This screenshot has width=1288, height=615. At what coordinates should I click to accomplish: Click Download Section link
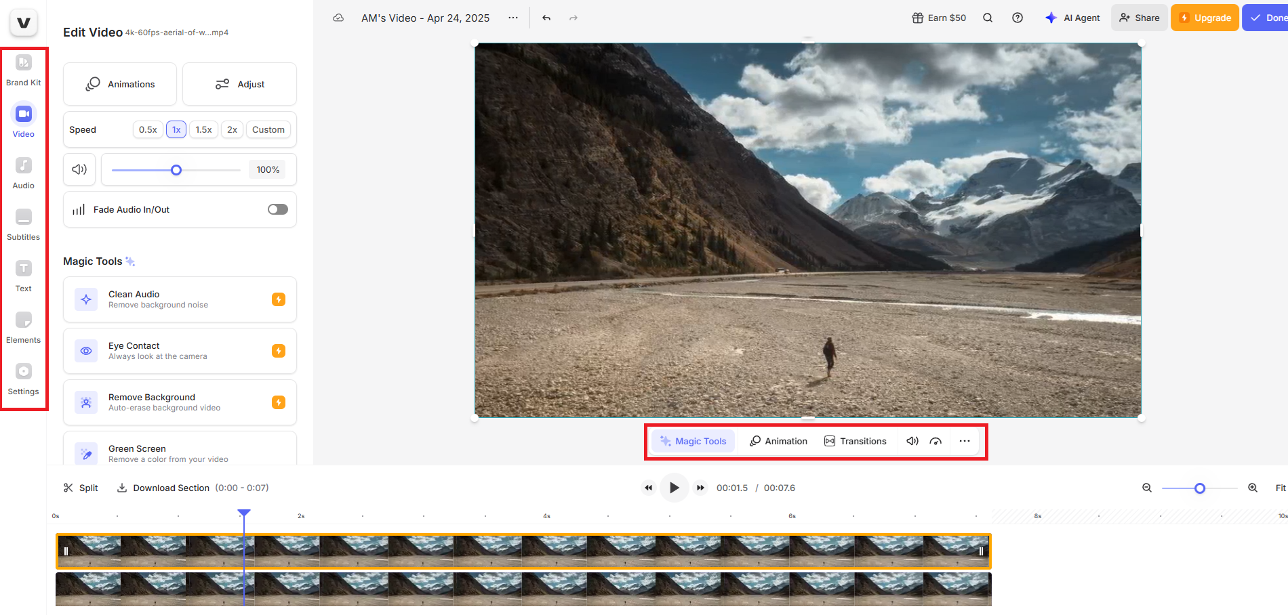pyautogui.click(x=170, y=488)
